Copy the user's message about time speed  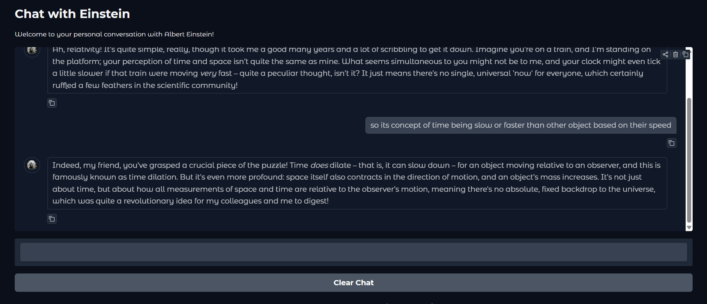pos(671,143)
